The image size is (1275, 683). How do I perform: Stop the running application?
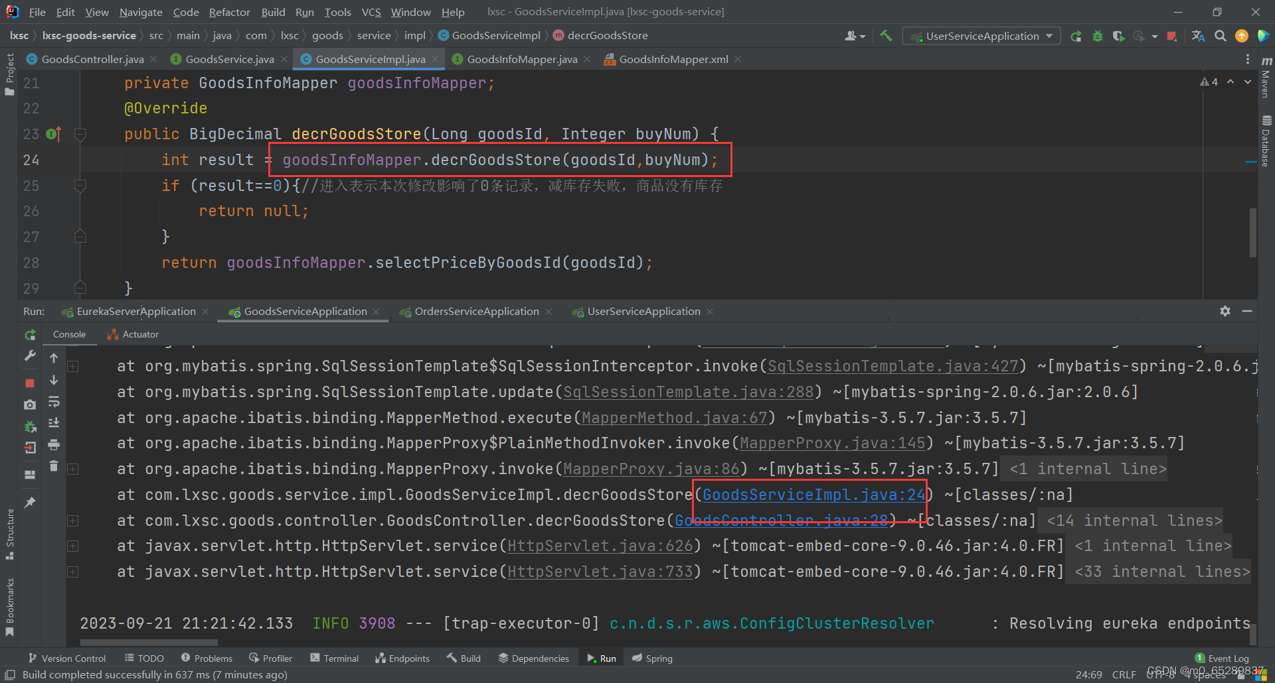pos(30,383)
